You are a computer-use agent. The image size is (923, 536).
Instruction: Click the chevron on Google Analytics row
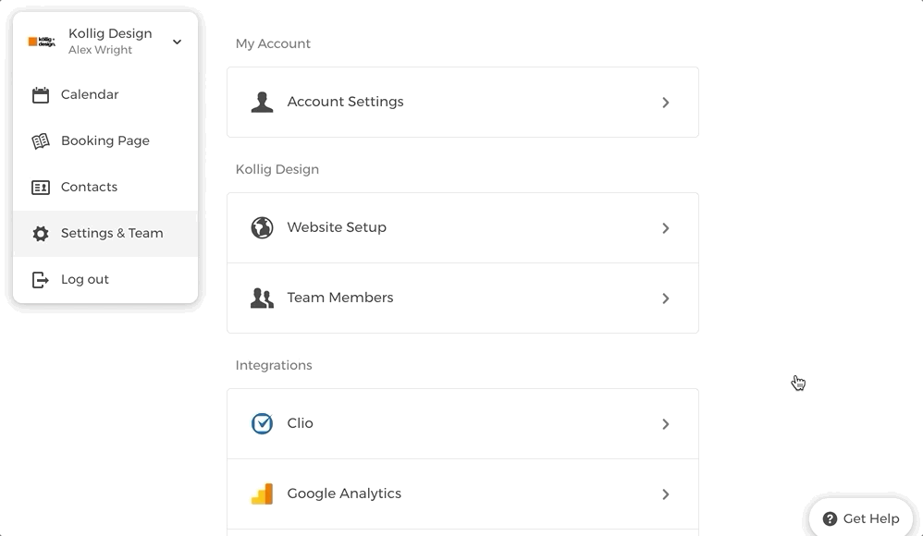point(666,494)
